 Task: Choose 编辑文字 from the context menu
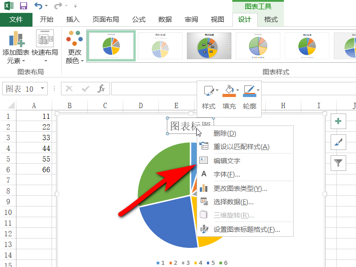245,161
